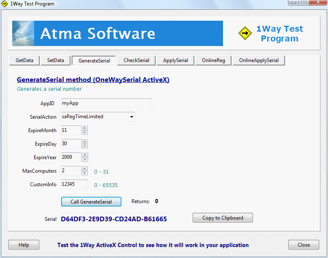
Task: Switch to the GetData tab
Action: 24,60
